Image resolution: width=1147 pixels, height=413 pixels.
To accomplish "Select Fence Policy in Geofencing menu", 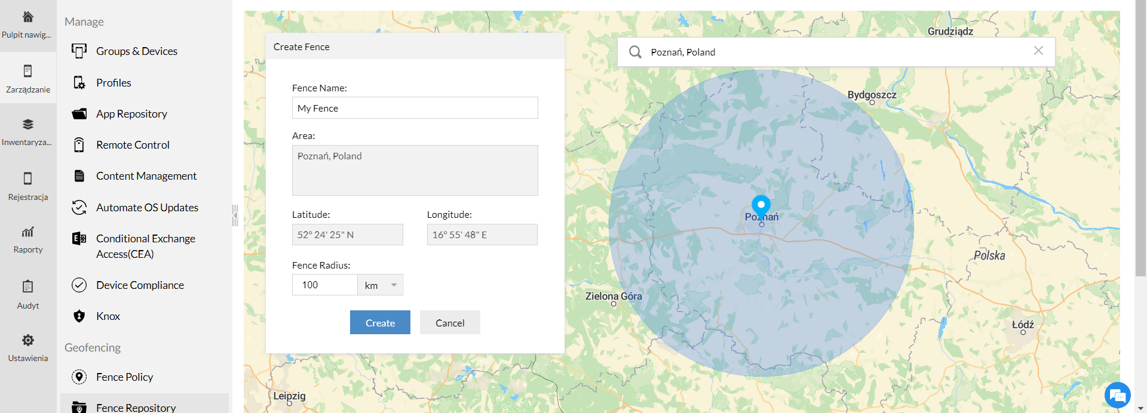I will 124,377.
